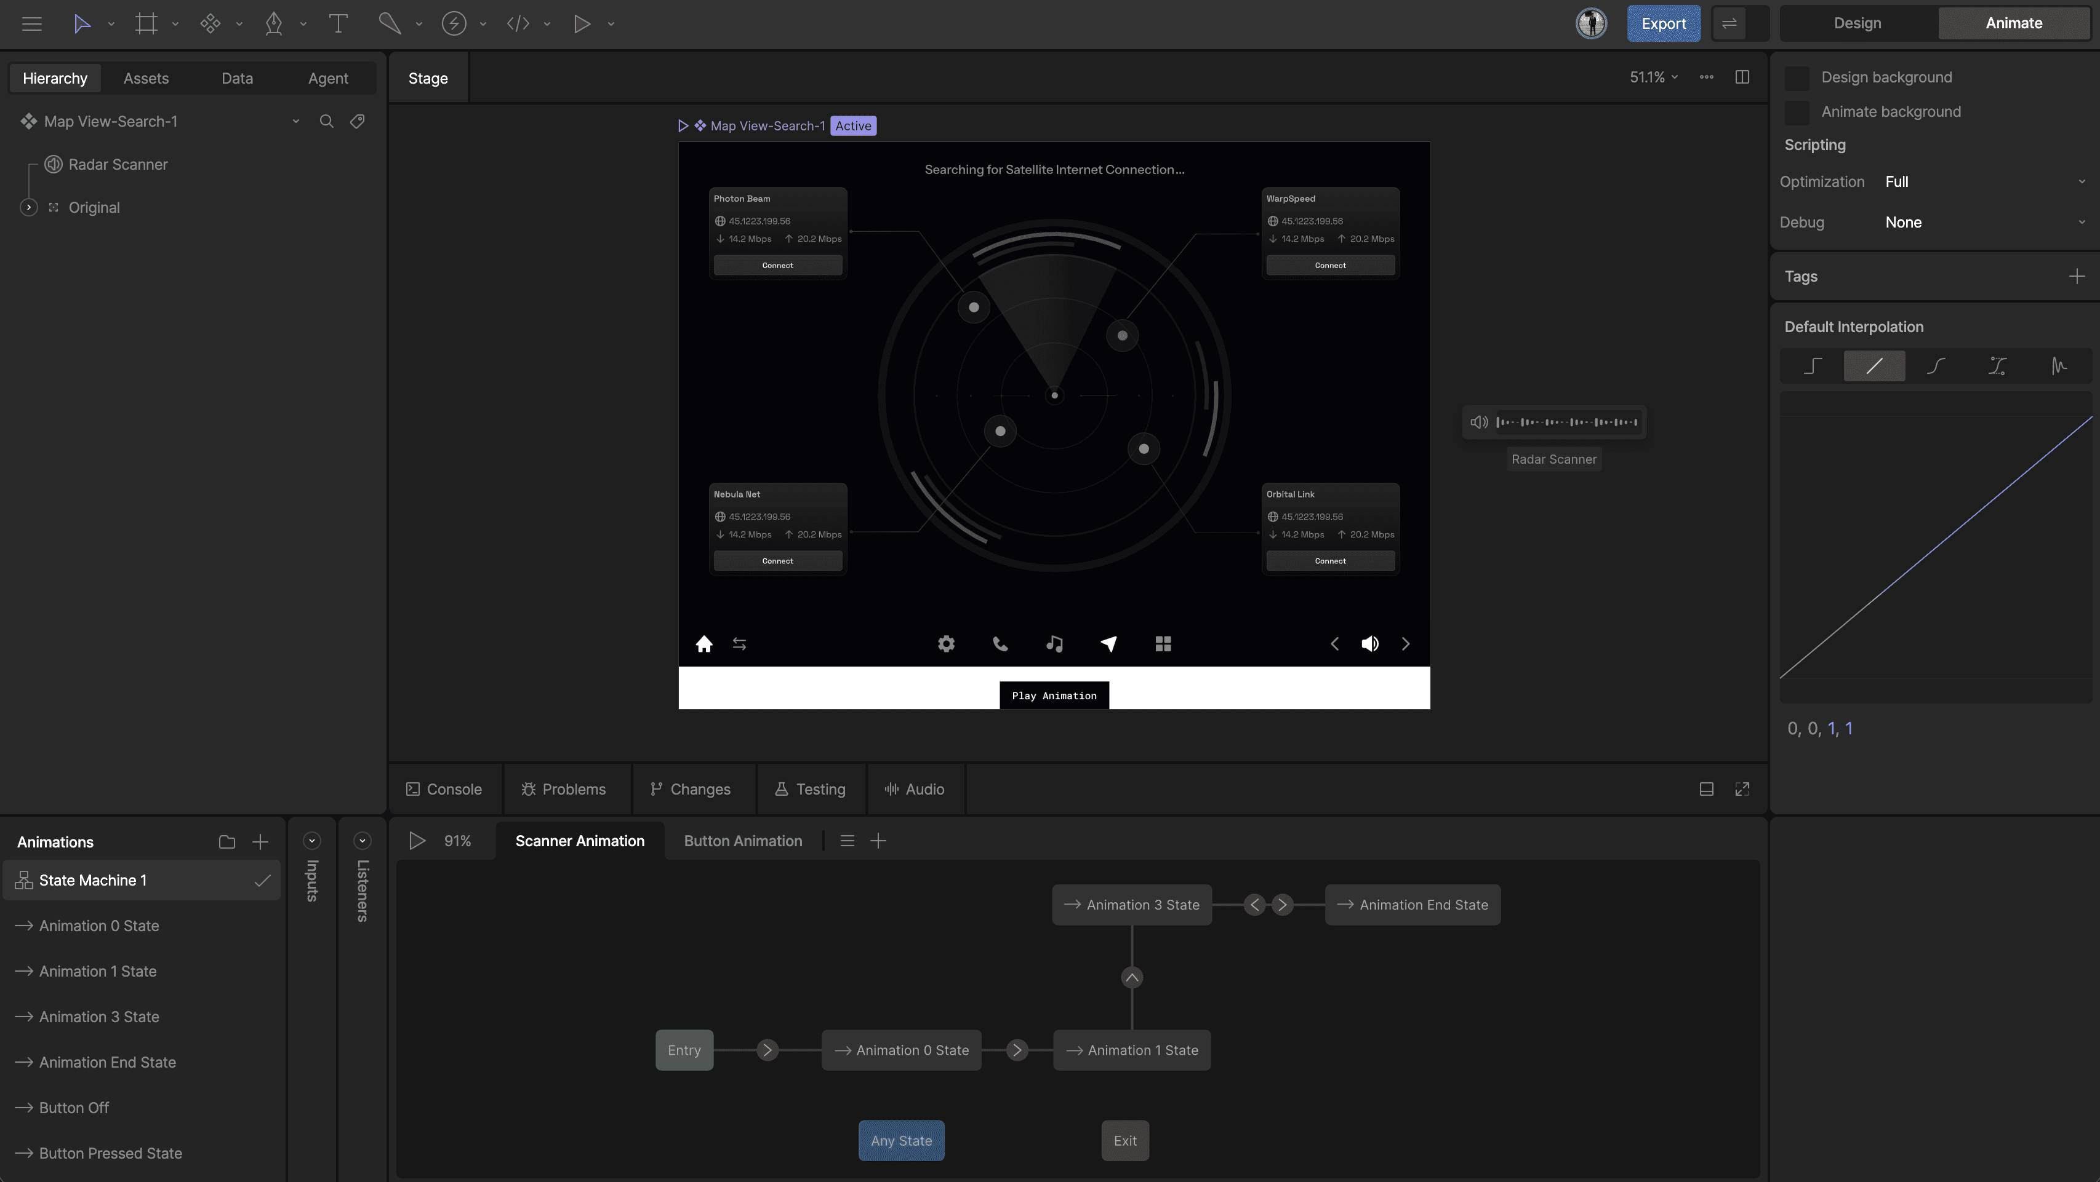This screenshot has height=1182, width=2100.
Task: Toggle Design background color swatch
Action: coord(1796,77)
